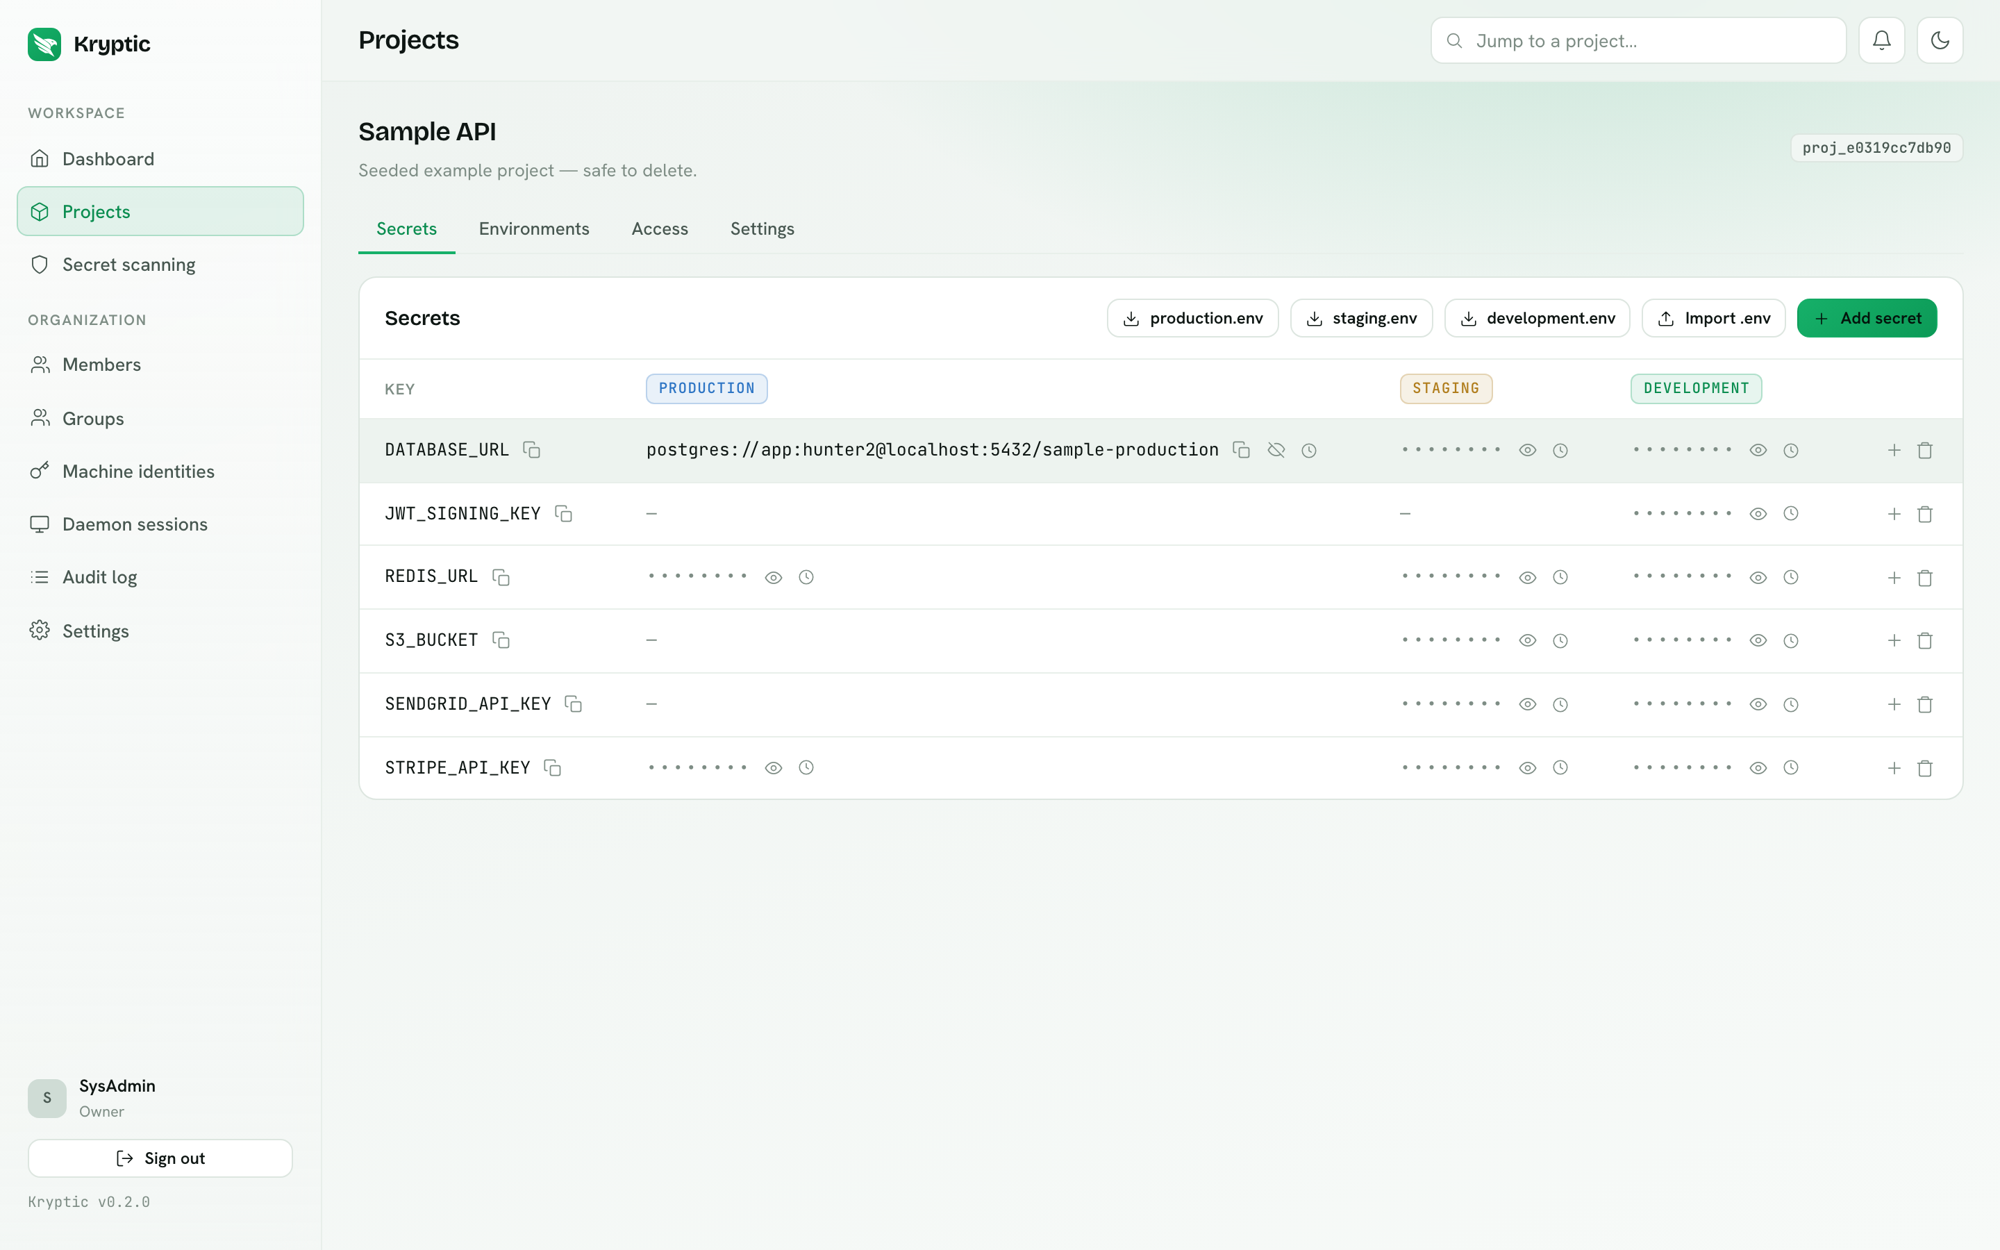This screenshot has height=1250, width=2000.
Task: View S3_BUCKET staging version history
Action: point(1560,641)
